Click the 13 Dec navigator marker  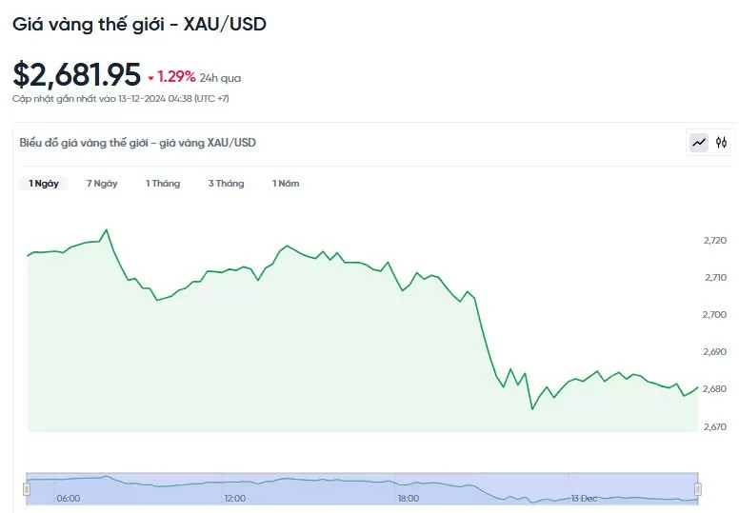coord(584,498)
